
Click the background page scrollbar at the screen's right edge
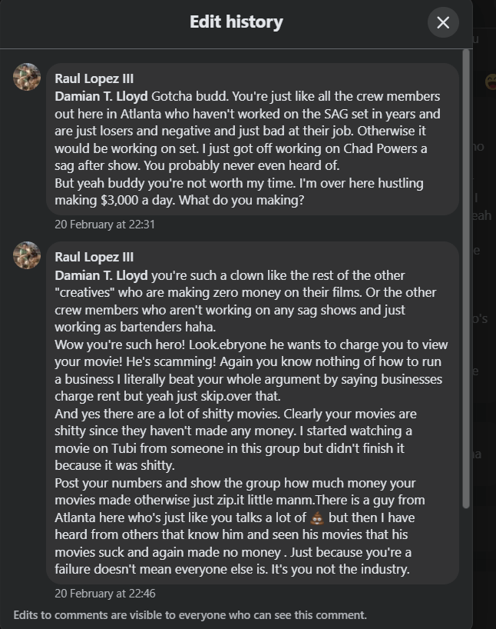pyautogui.click(x=492, y=308)
